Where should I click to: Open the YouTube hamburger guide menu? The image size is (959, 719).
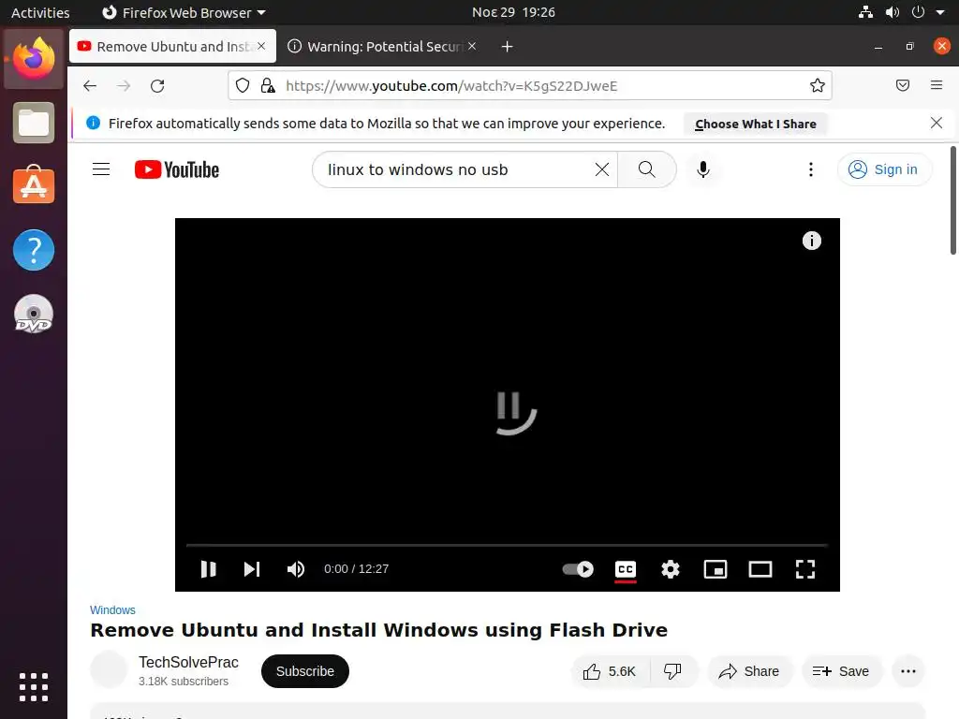101,169
